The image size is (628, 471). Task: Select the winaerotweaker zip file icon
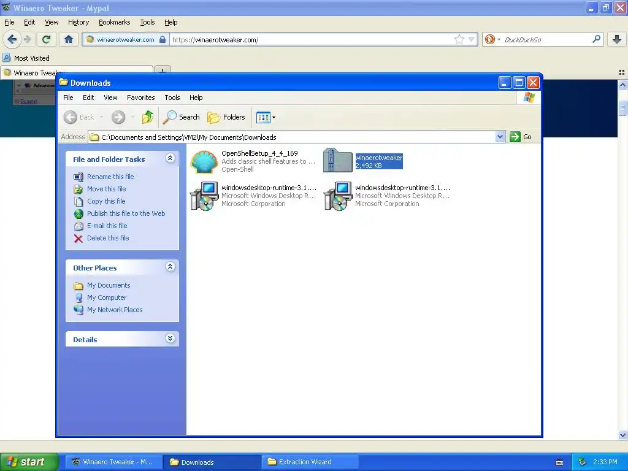338,161
